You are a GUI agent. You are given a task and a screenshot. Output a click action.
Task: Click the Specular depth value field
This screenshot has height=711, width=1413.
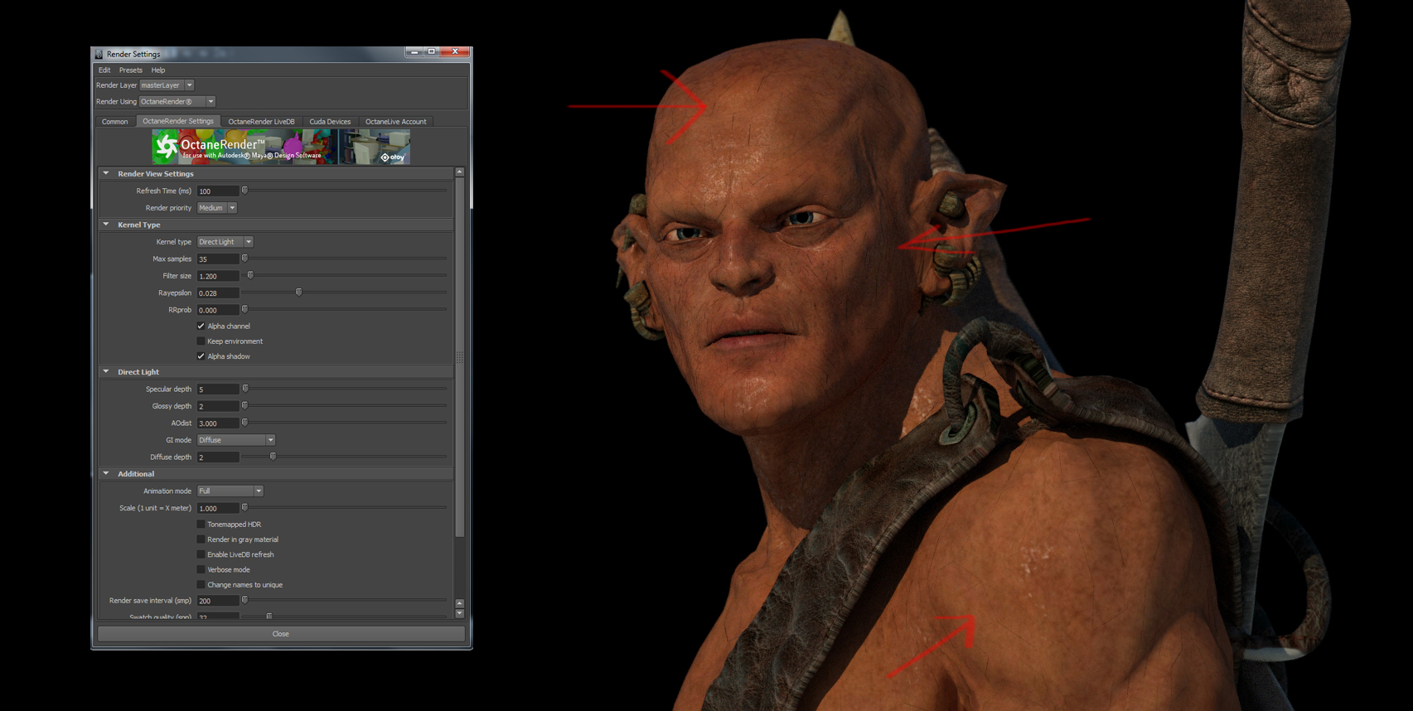[218, 389]
